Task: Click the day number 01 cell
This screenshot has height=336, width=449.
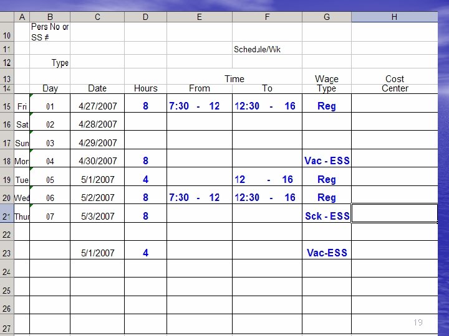Action: click(50, 103)
